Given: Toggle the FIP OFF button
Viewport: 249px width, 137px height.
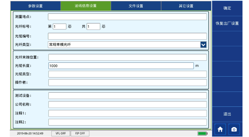Looking at the screenshot, I should click(80, 133).
